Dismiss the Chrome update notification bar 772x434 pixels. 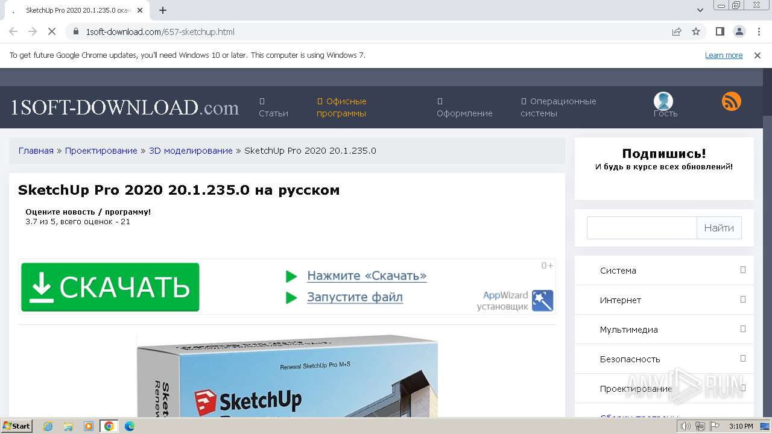coord(758,55)
